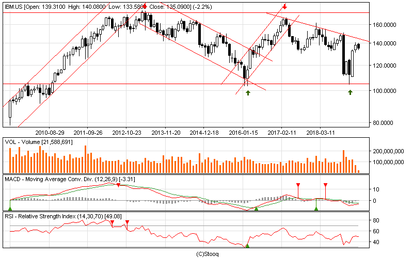Select the RSI axis value 40

coord(376,242)
